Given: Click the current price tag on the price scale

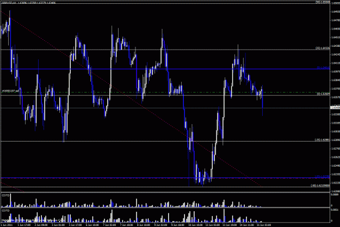Looking at the screenshot, I should (x=335, y=108).
